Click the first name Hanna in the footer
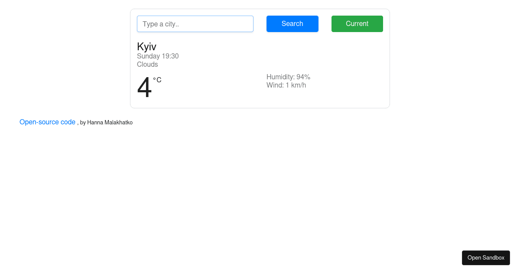Image resolution: width=520 pixels, height=273 pixels. tap(95, 123)
